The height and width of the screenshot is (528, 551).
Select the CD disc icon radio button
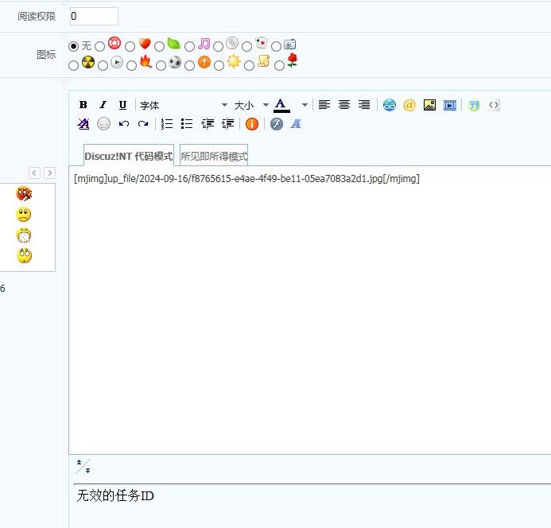(x=218, y=46)
